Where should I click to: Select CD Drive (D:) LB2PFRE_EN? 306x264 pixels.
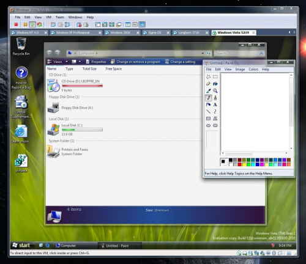pos(75,86)
